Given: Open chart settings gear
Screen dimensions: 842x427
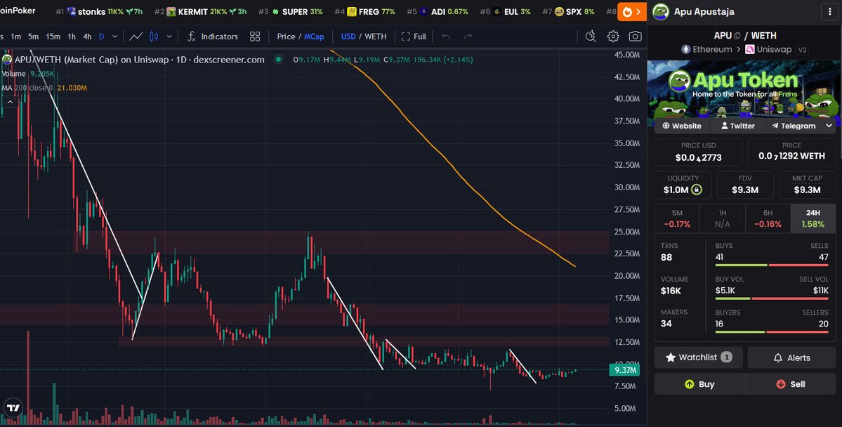Looking at the screenshot, I should pyautogui.click(x=613, y=37).
